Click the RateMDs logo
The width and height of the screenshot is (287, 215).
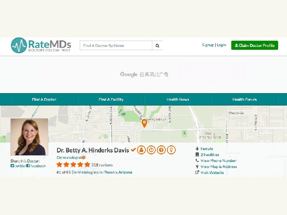(x=41, y=45)
